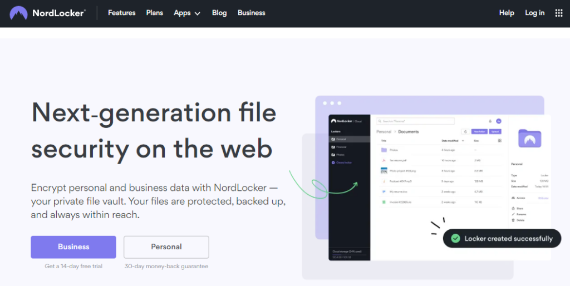The height and width of the screenshot is (286, 570).
Task: Click the purple Business button
Action: click(x=73, y=247)
